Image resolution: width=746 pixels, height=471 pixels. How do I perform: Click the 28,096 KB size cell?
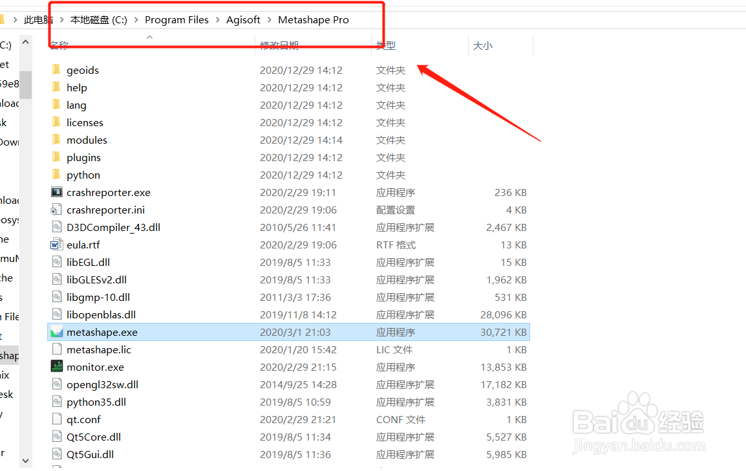[504, 315]
